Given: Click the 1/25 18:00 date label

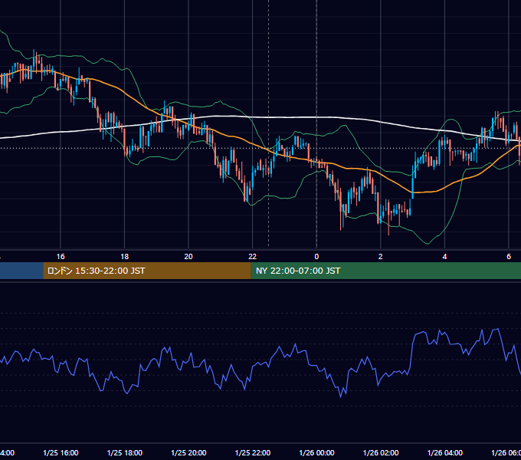Looking at the screenshot, I should (125, 452).
